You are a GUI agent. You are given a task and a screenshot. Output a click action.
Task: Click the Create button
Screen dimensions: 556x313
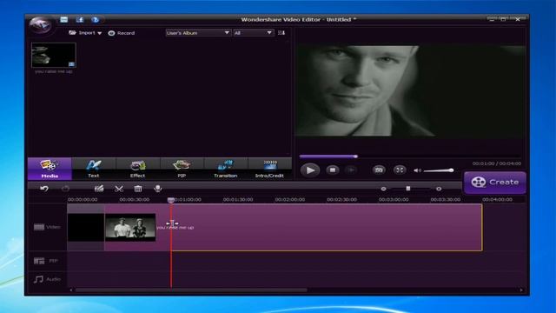(x=494, y=183)
